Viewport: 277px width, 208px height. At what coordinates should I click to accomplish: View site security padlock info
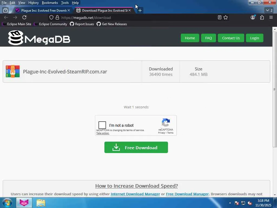pyautogui.click(x=57, y=18)
